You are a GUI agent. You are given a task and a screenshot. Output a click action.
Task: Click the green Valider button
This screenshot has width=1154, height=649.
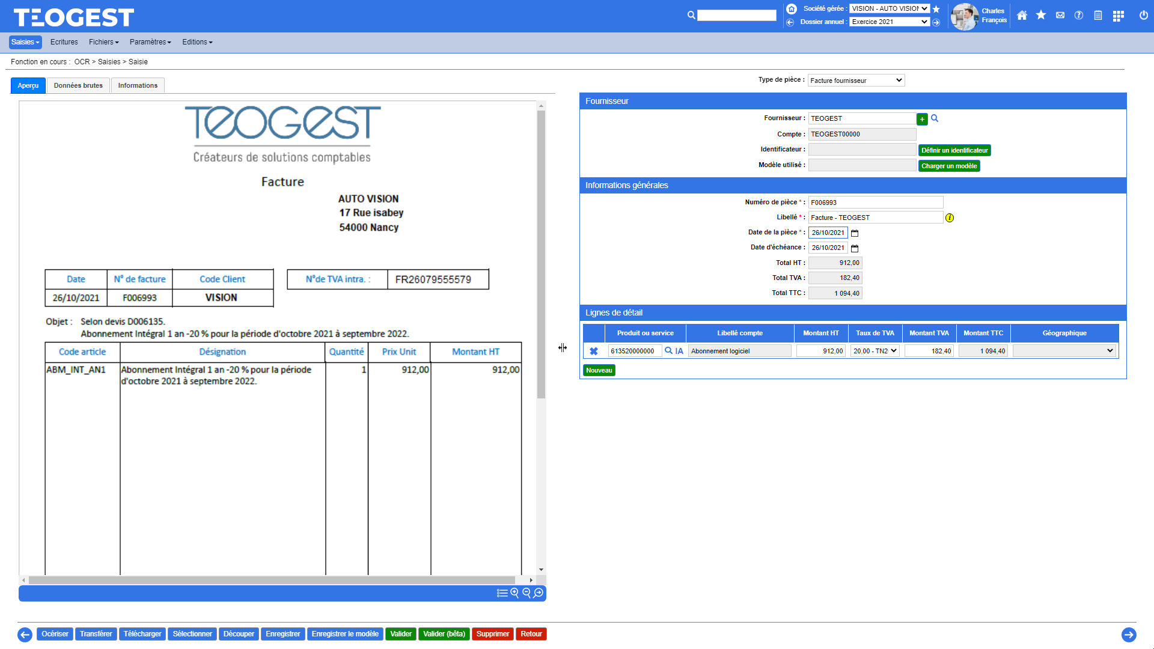coord(401,634)
